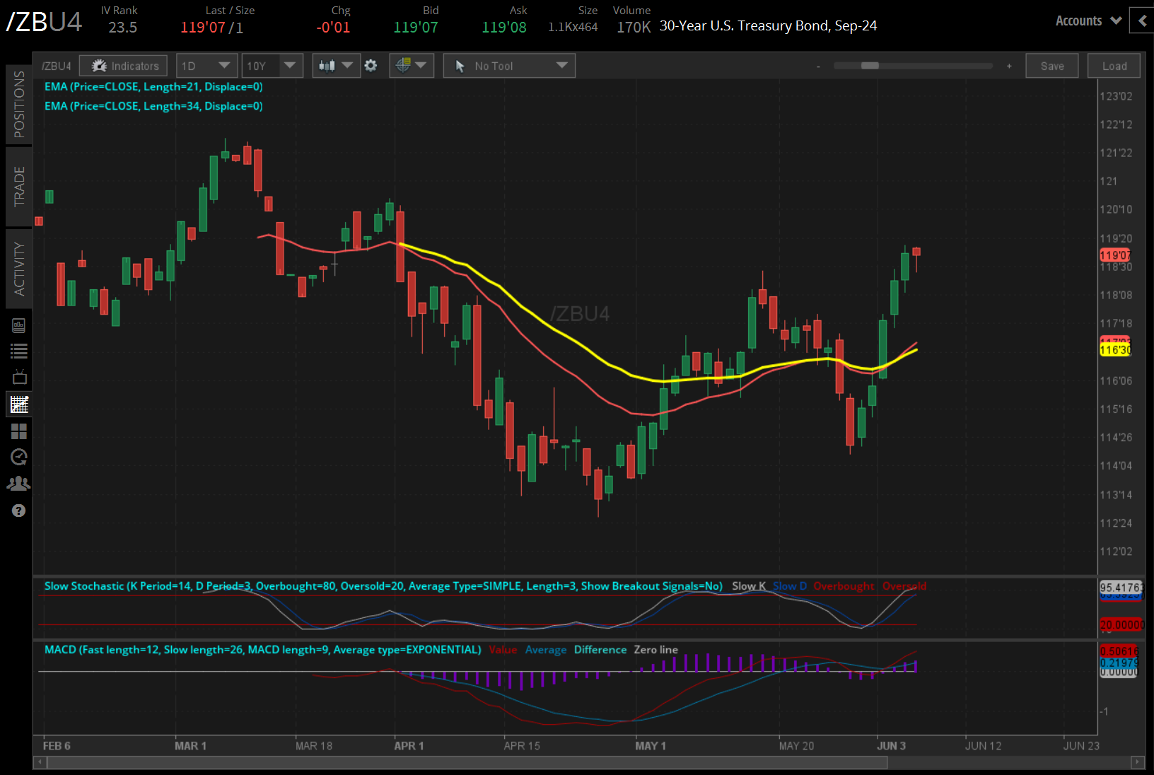Select the EMA Length=21 study label
The height and width of the screenshot is (775, 1154).
pyautogui.click(x=153, y=86)
